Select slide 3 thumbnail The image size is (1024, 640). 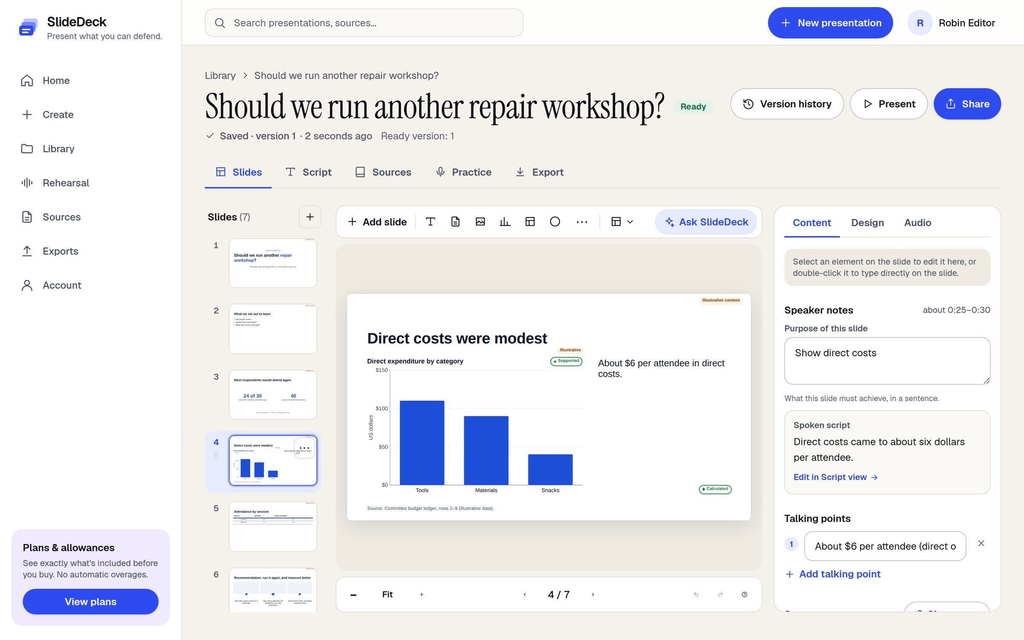pyautogui.click(x=273, y=395)
